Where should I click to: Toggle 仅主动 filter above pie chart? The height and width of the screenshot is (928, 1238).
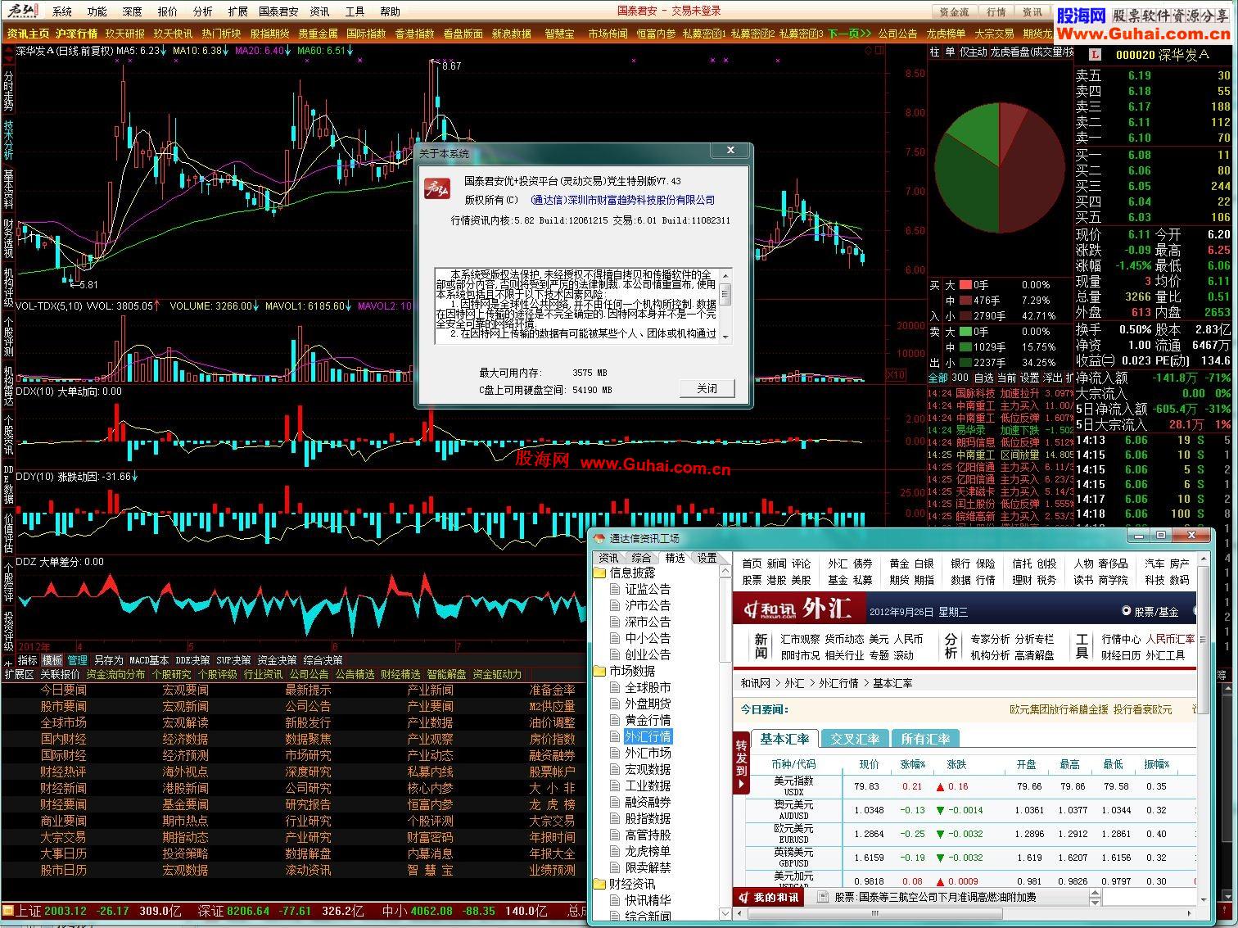pyautogui.click(x=973, y=52)
